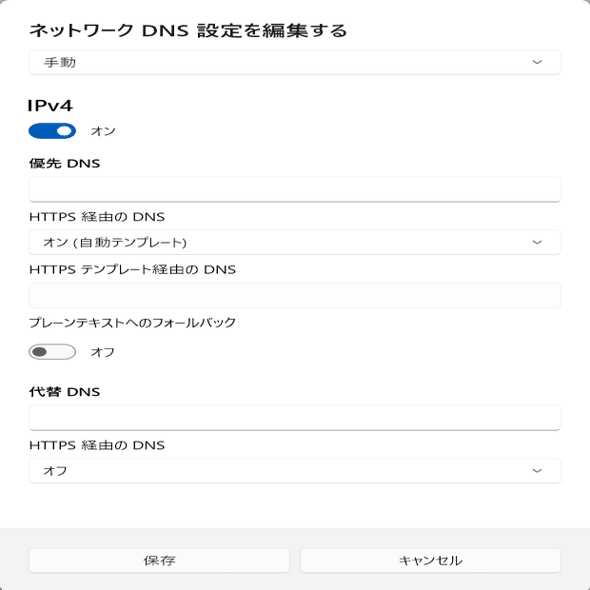Click the 代替 DNS address input field

point(294,418)
